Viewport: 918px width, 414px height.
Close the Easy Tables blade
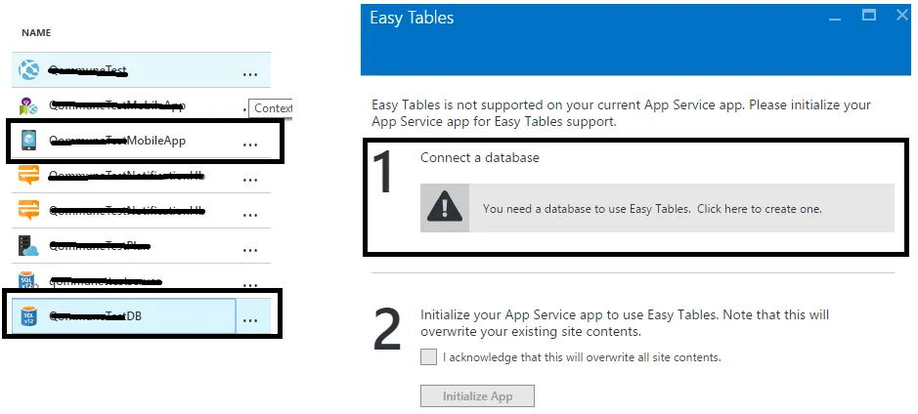(896, 16)
